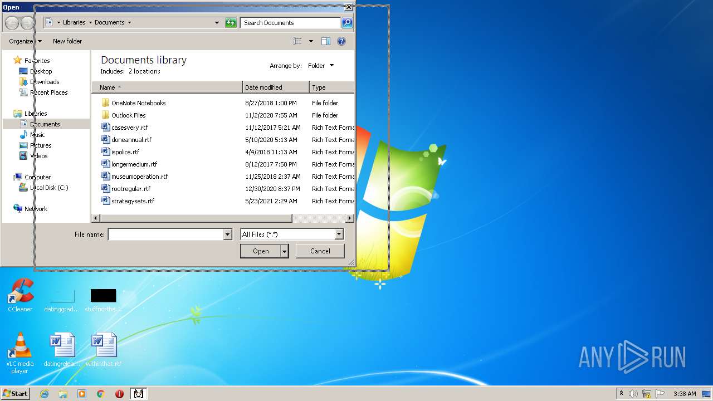Select the OneNote Notebooks folder icon
Image resolution: width=713 pixels, height=401 pixels.
[106, 103]
